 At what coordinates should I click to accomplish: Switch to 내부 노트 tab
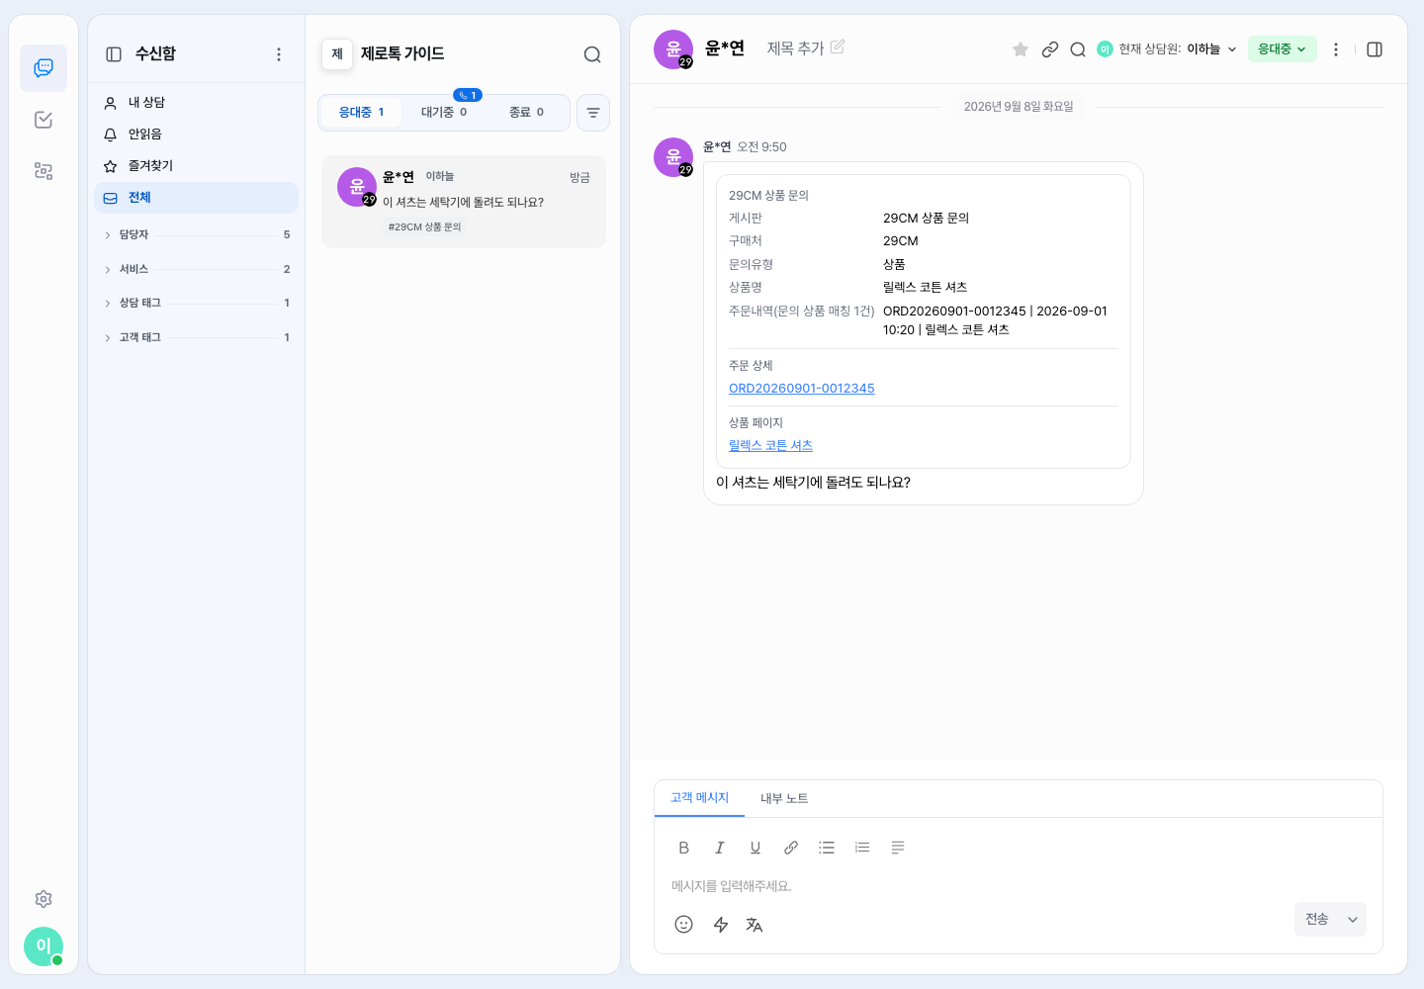point(784,798)
